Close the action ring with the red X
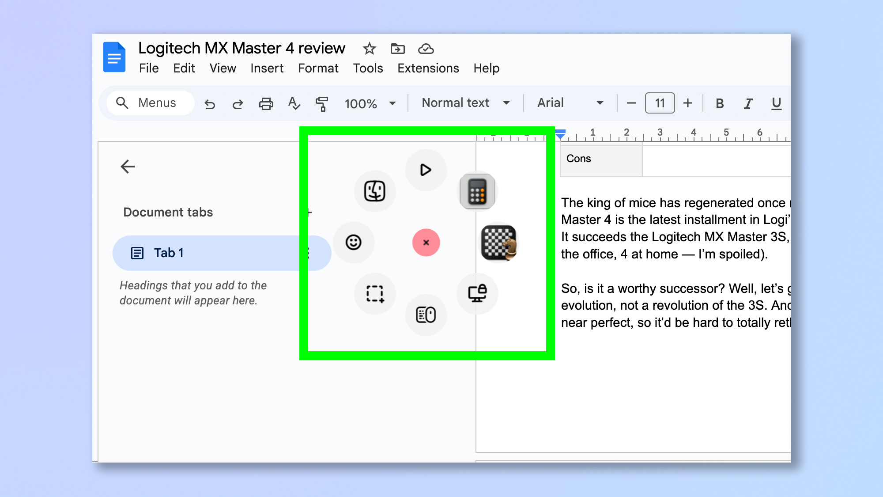 426,242
